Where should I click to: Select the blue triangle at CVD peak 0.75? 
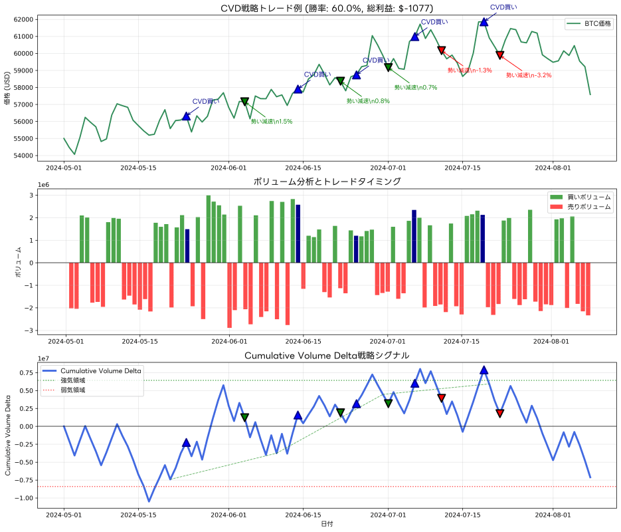[x=483, y=370]
